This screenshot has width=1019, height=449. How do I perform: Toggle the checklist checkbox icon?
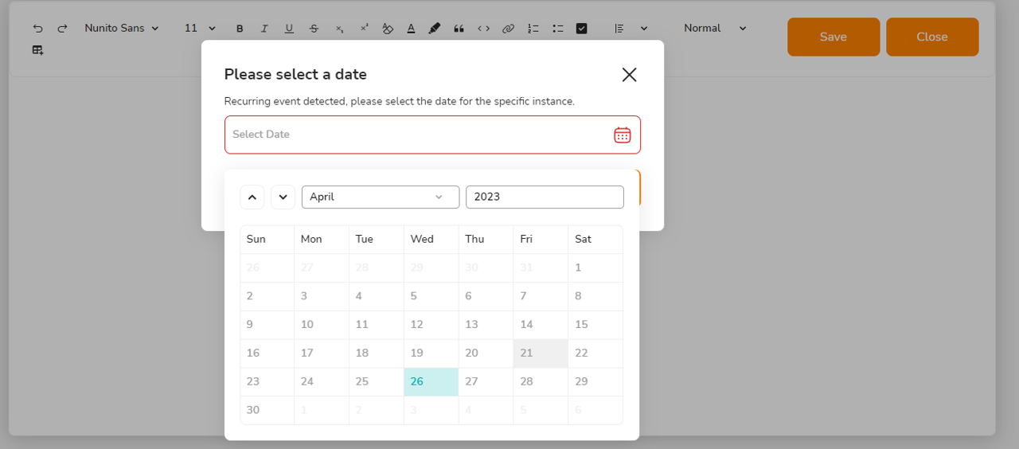pyautogui.click(x=581, y=29)
